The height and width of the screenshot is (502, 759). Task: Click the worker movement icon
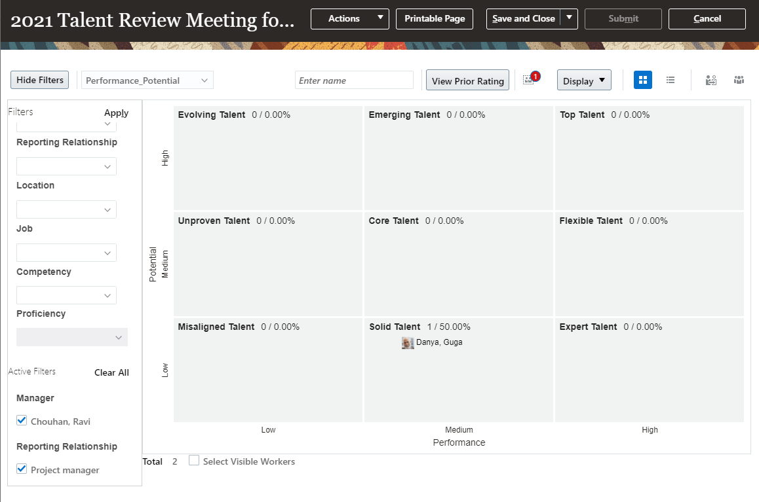coord(710,80)
